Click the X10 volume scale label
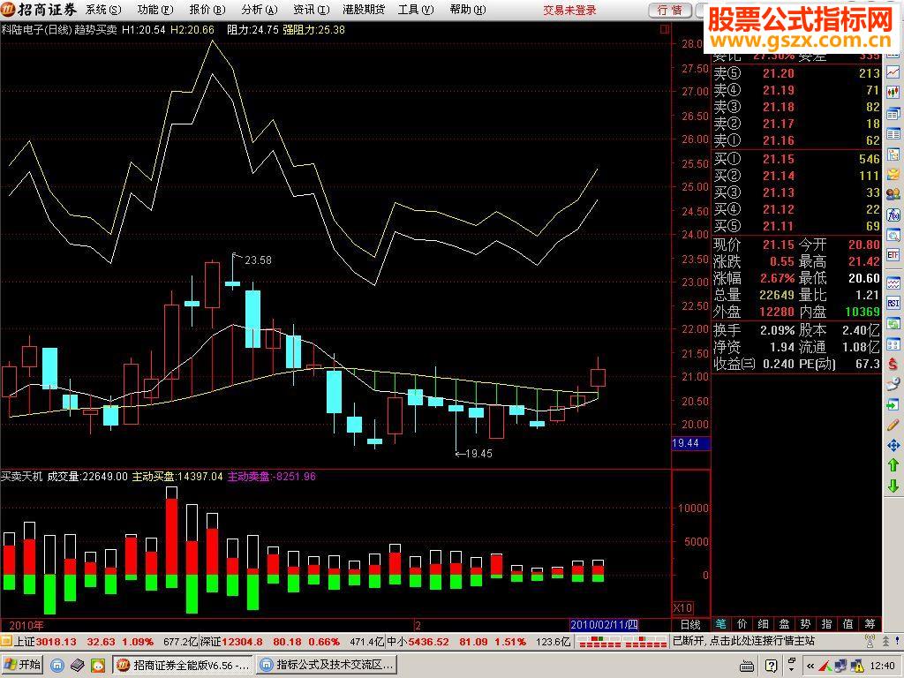 tap(683, 607)
